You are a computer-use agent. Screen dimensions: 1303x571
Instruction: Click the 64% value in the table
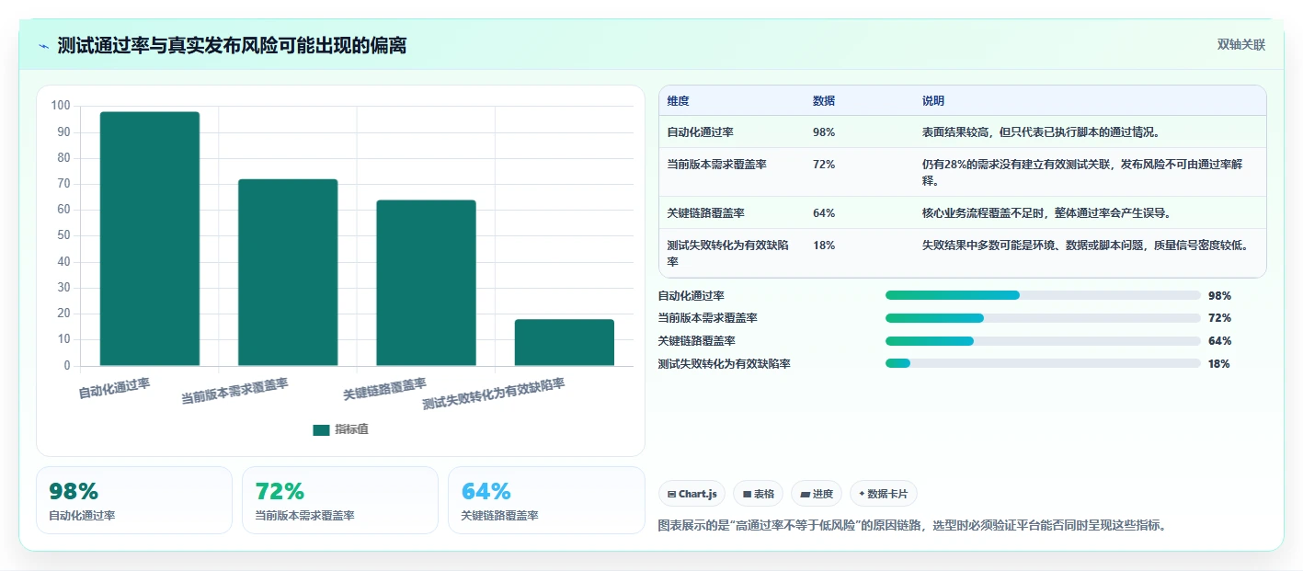pos(824,213)
